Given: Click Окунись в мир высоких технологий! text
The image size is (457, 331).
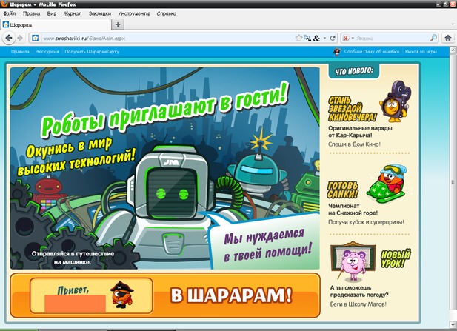Looking at the screenshot, I should pos(76,157).
